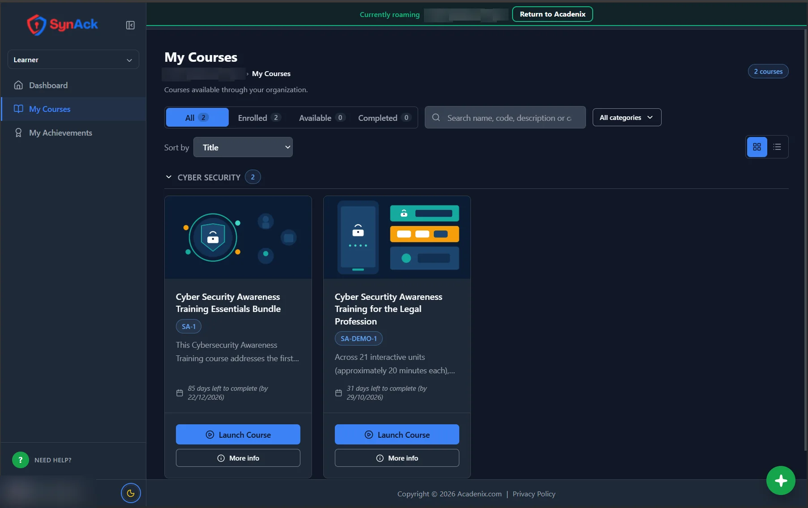Click Cyber Security Awareness Training Essentials Bundle title
Image resolution: width=808 pixels, height=508 pixels.
228,303
